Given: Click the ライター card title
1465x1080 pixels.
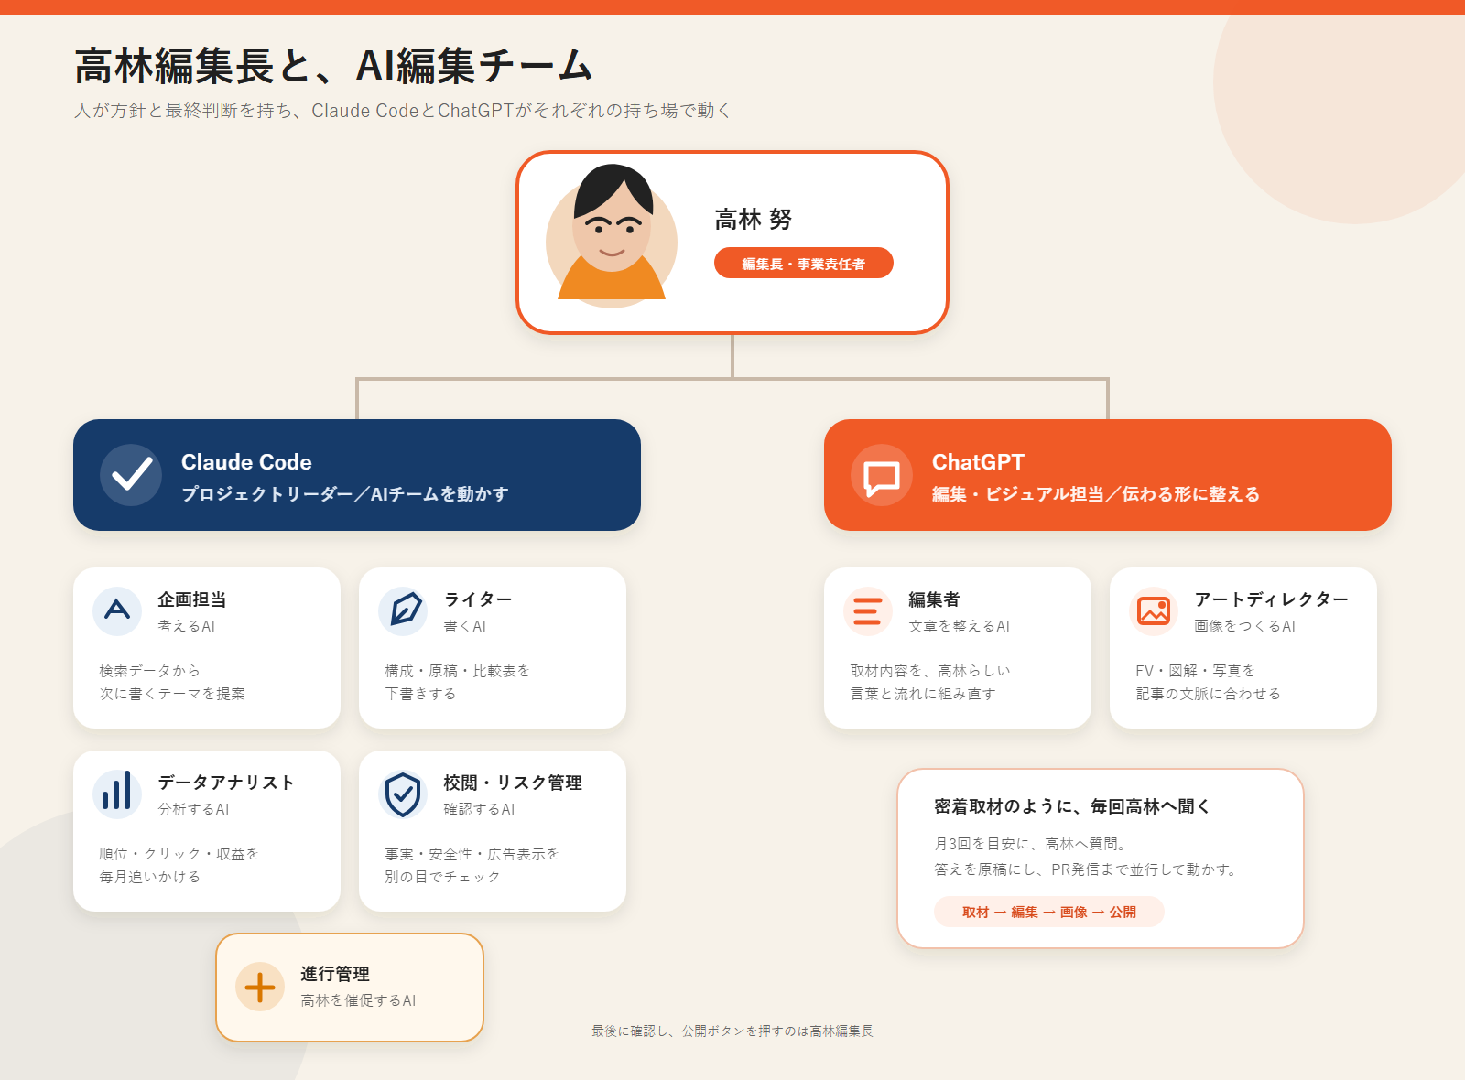Looking at the screenshot, I should [x=478, y=599].
